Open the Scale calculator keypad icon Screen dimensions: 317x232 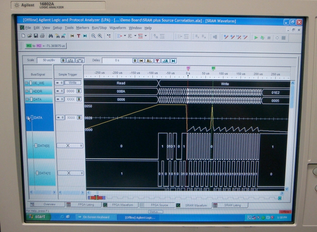[63, 60]
